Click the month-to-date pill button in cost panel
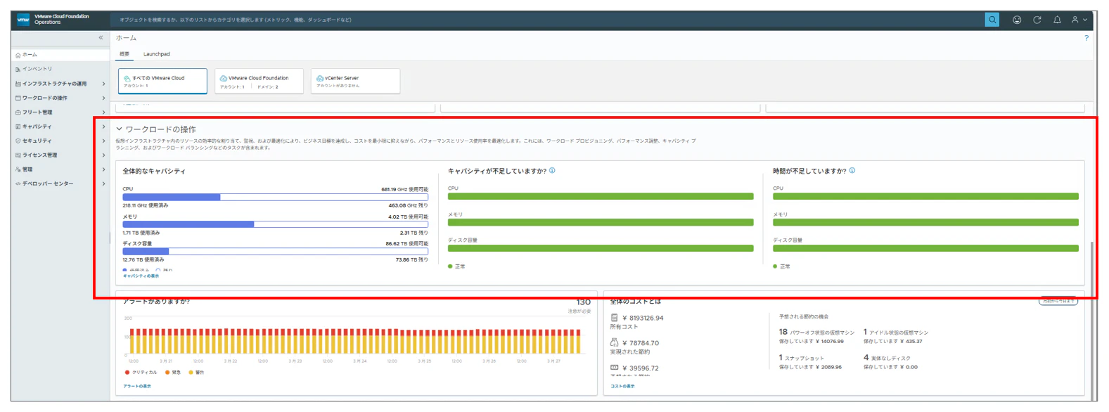Image resolution: width=1109 pixels, height=412 pixels. click(1058, 301)
